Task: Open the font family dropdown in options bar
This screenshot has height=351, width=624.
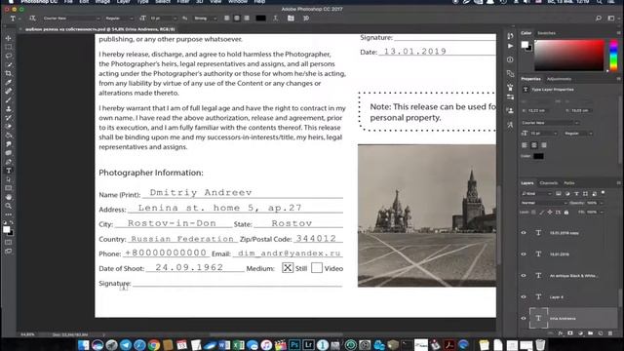Action: [71, 19]
